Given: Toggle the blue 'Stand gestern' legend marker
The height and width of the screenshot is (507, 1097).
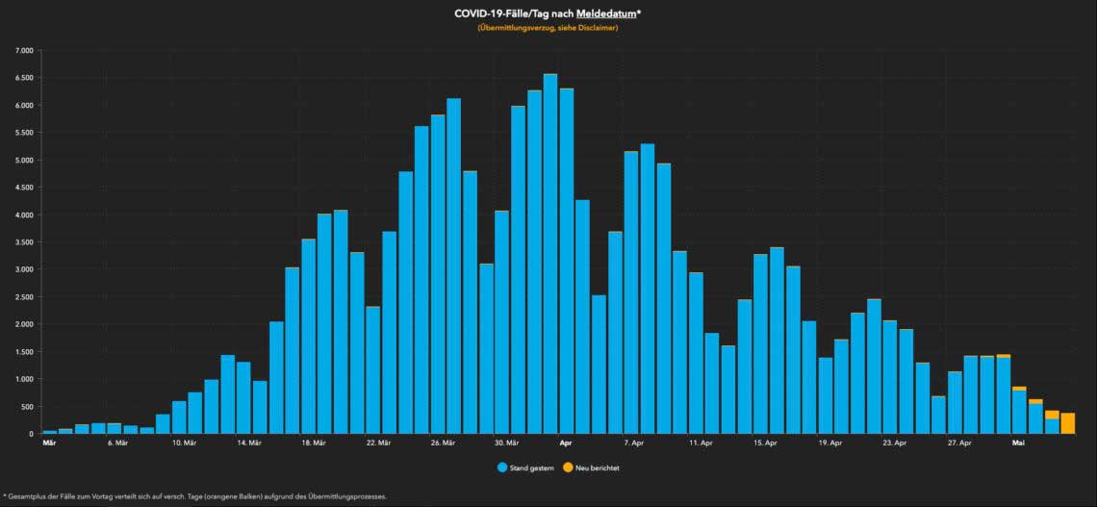Looking at the screenshot, I should coord(501,468).
